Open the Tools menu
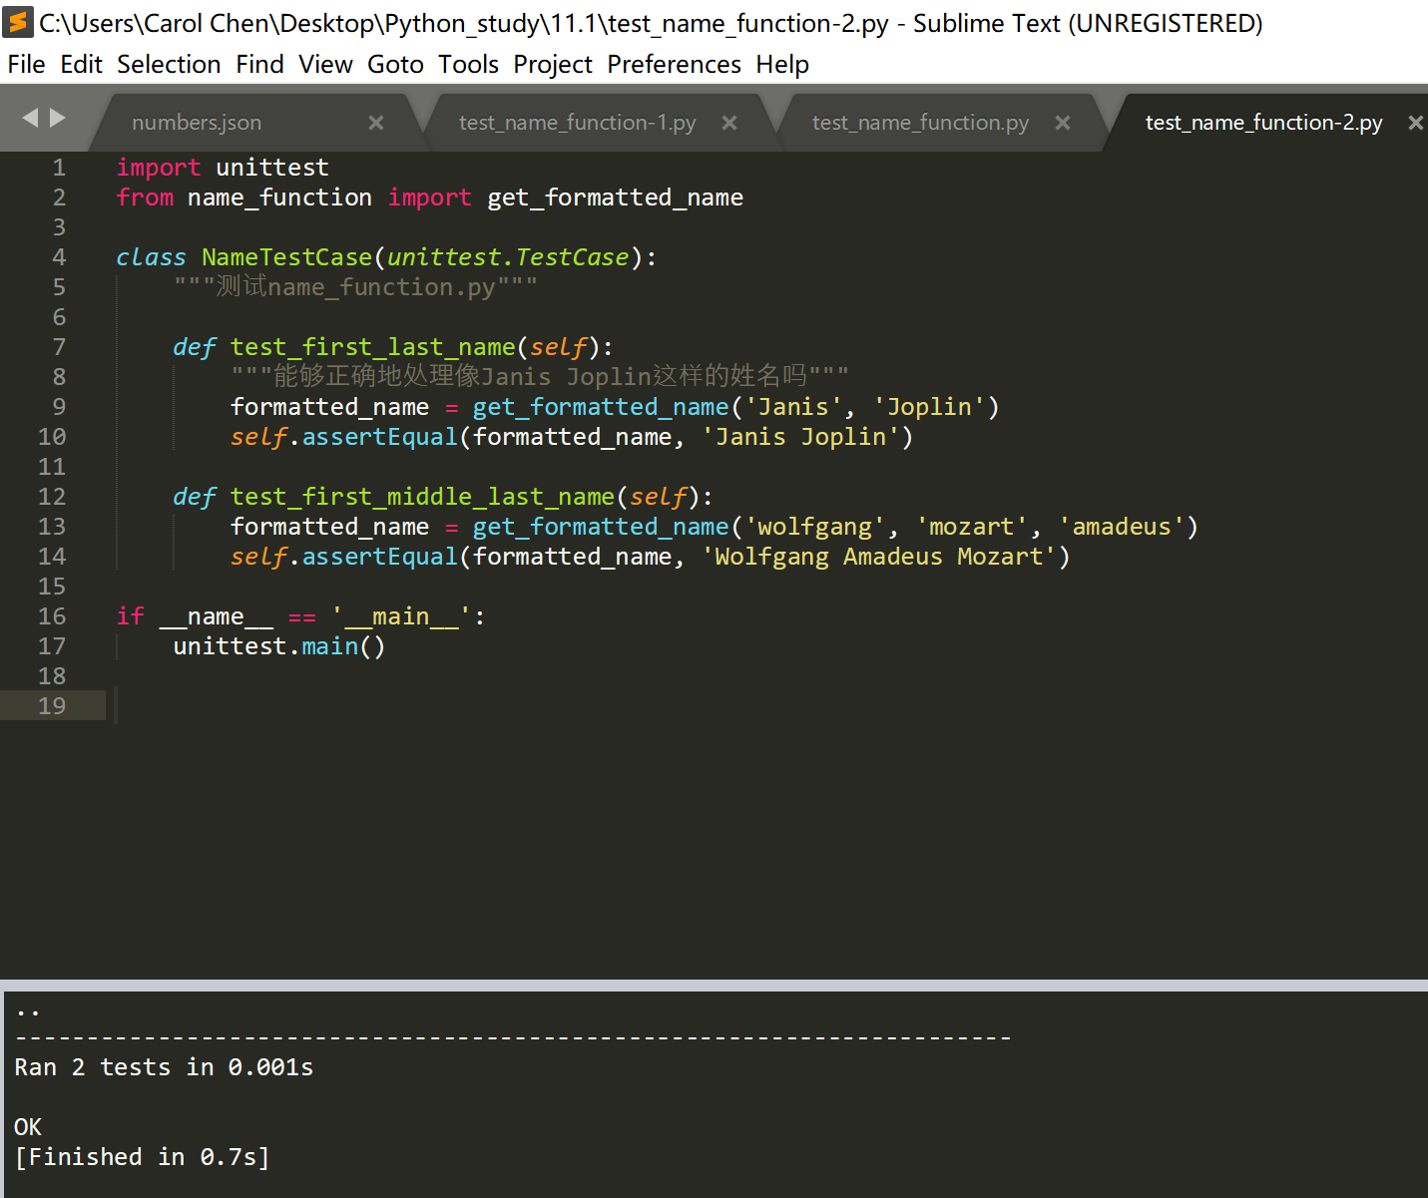This screenshot has width=1428, height=1198. point(468,65)
